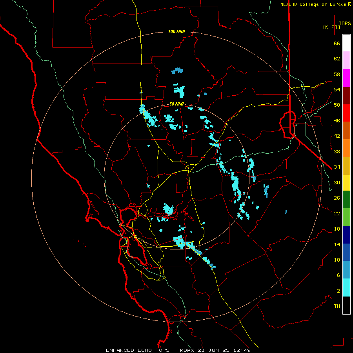Click the legend value 2
This screenshot has width=353, height=353.
coord(338,291)
